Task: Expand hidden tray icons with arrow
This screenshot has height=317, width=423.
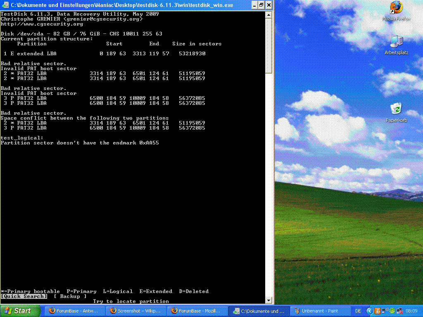Action: (369, 311)
